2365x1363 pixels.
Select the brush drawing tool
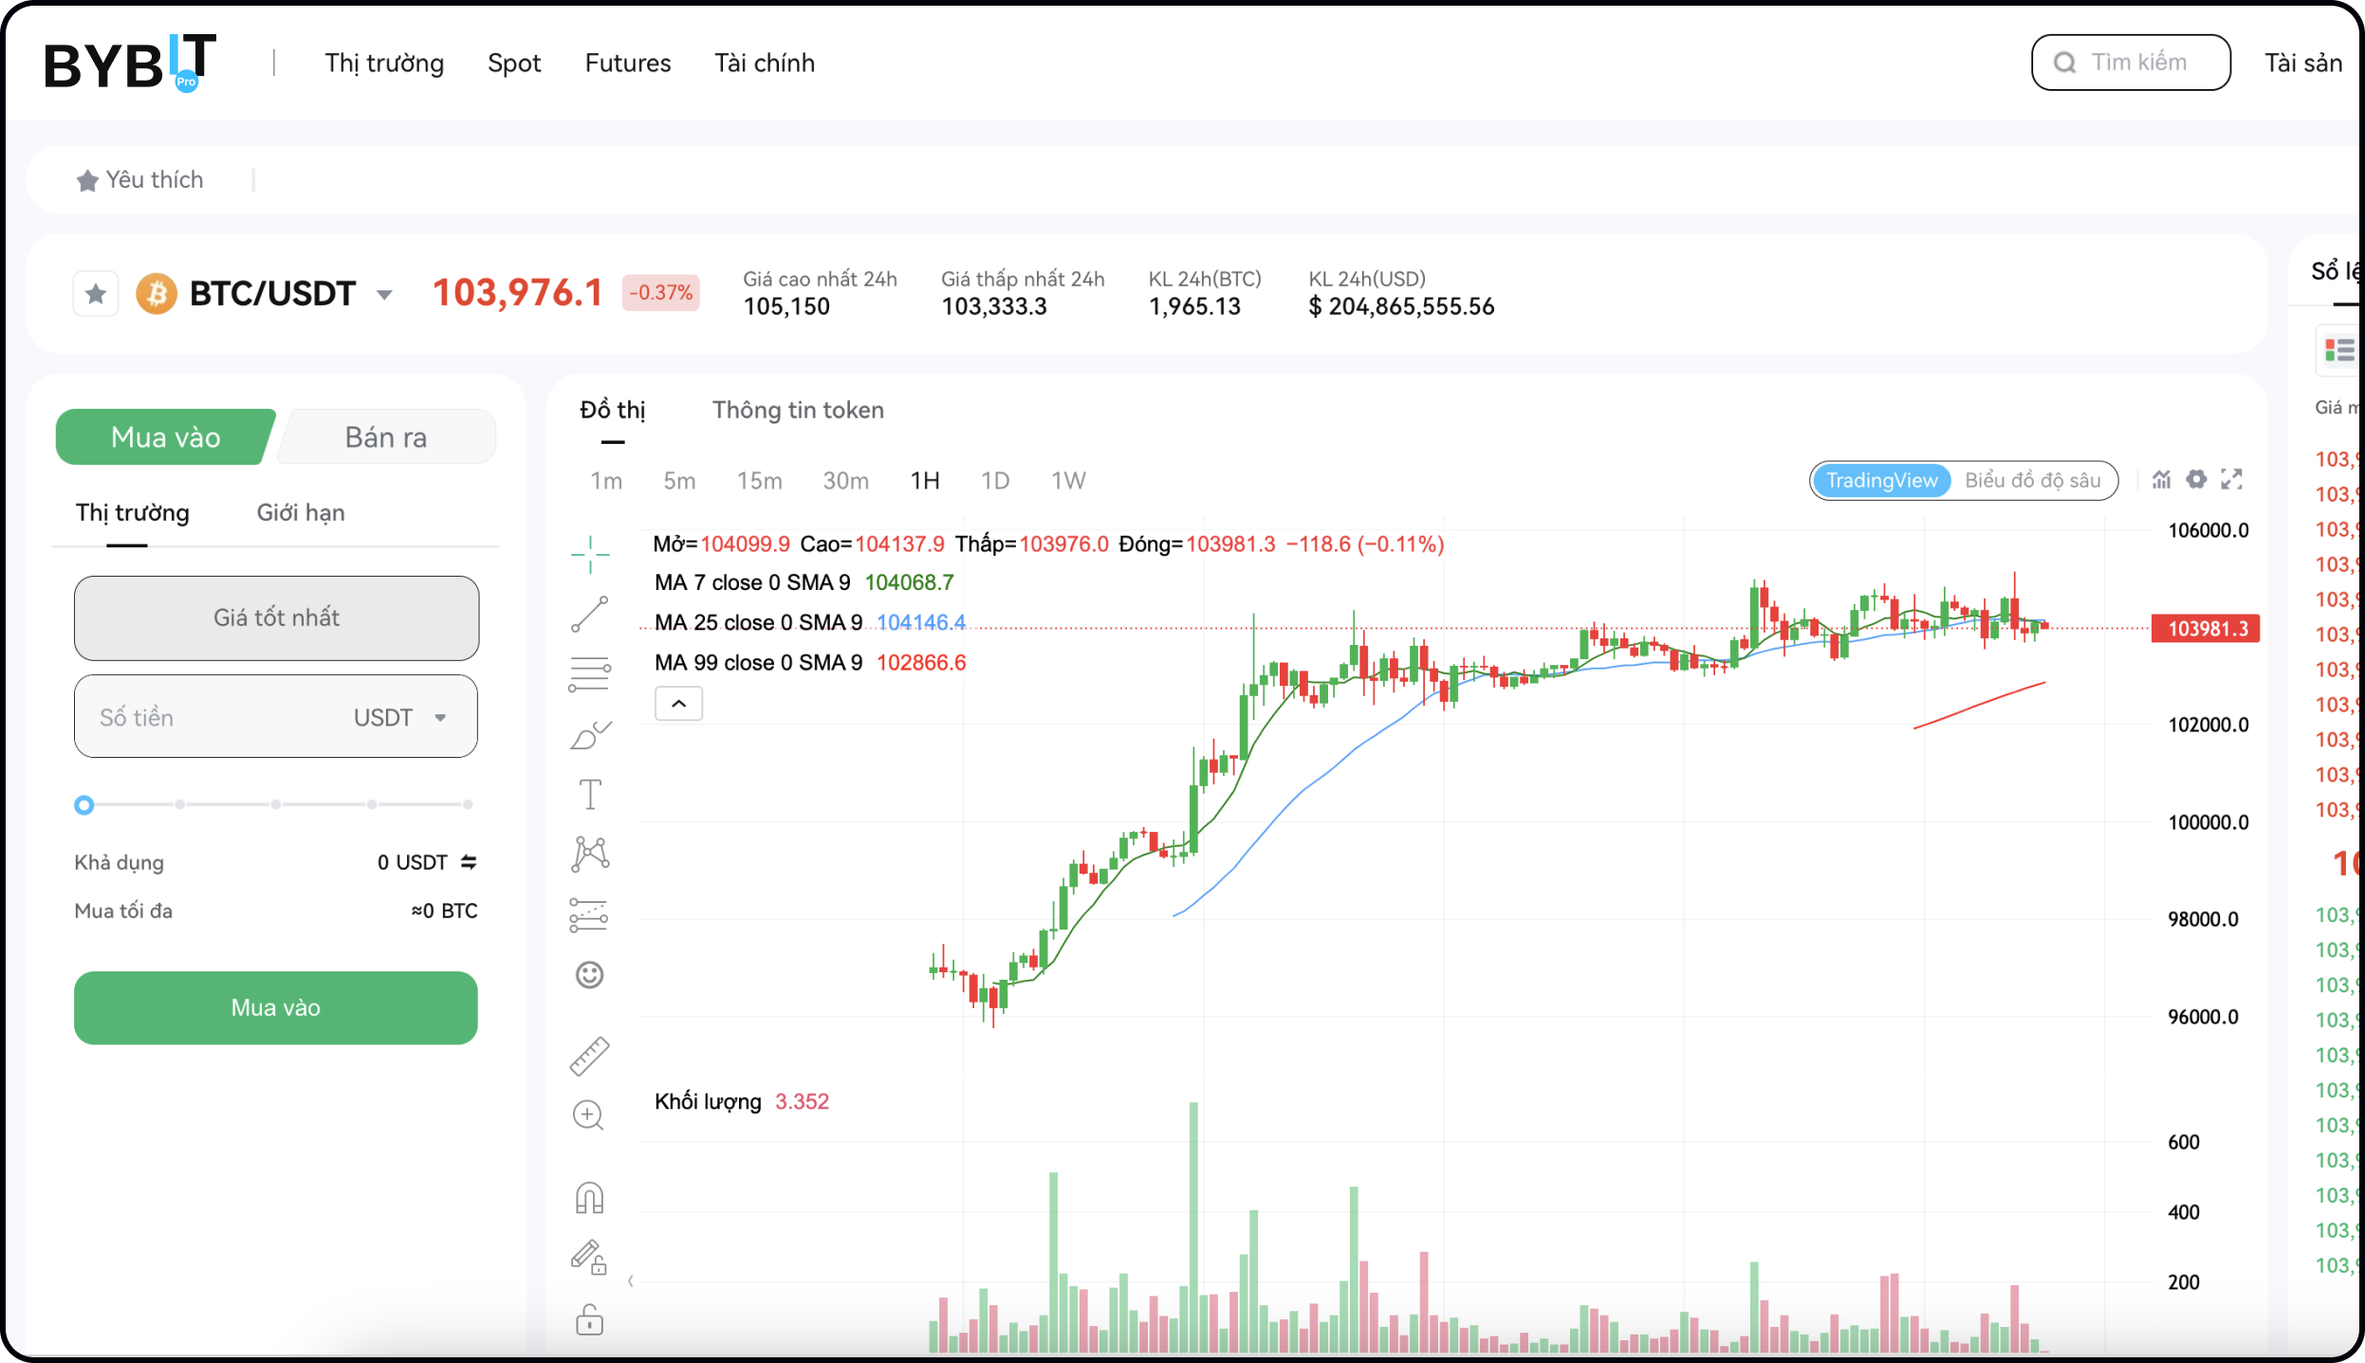pyautogui.click(x=590, y=735)
